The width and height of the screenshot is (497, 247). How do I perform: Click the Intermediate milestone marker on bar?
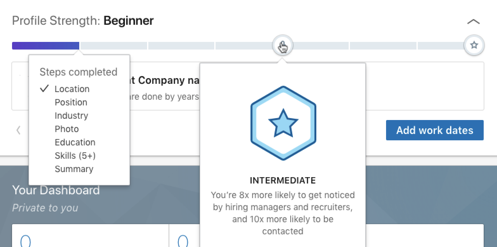tap(282, 45)
